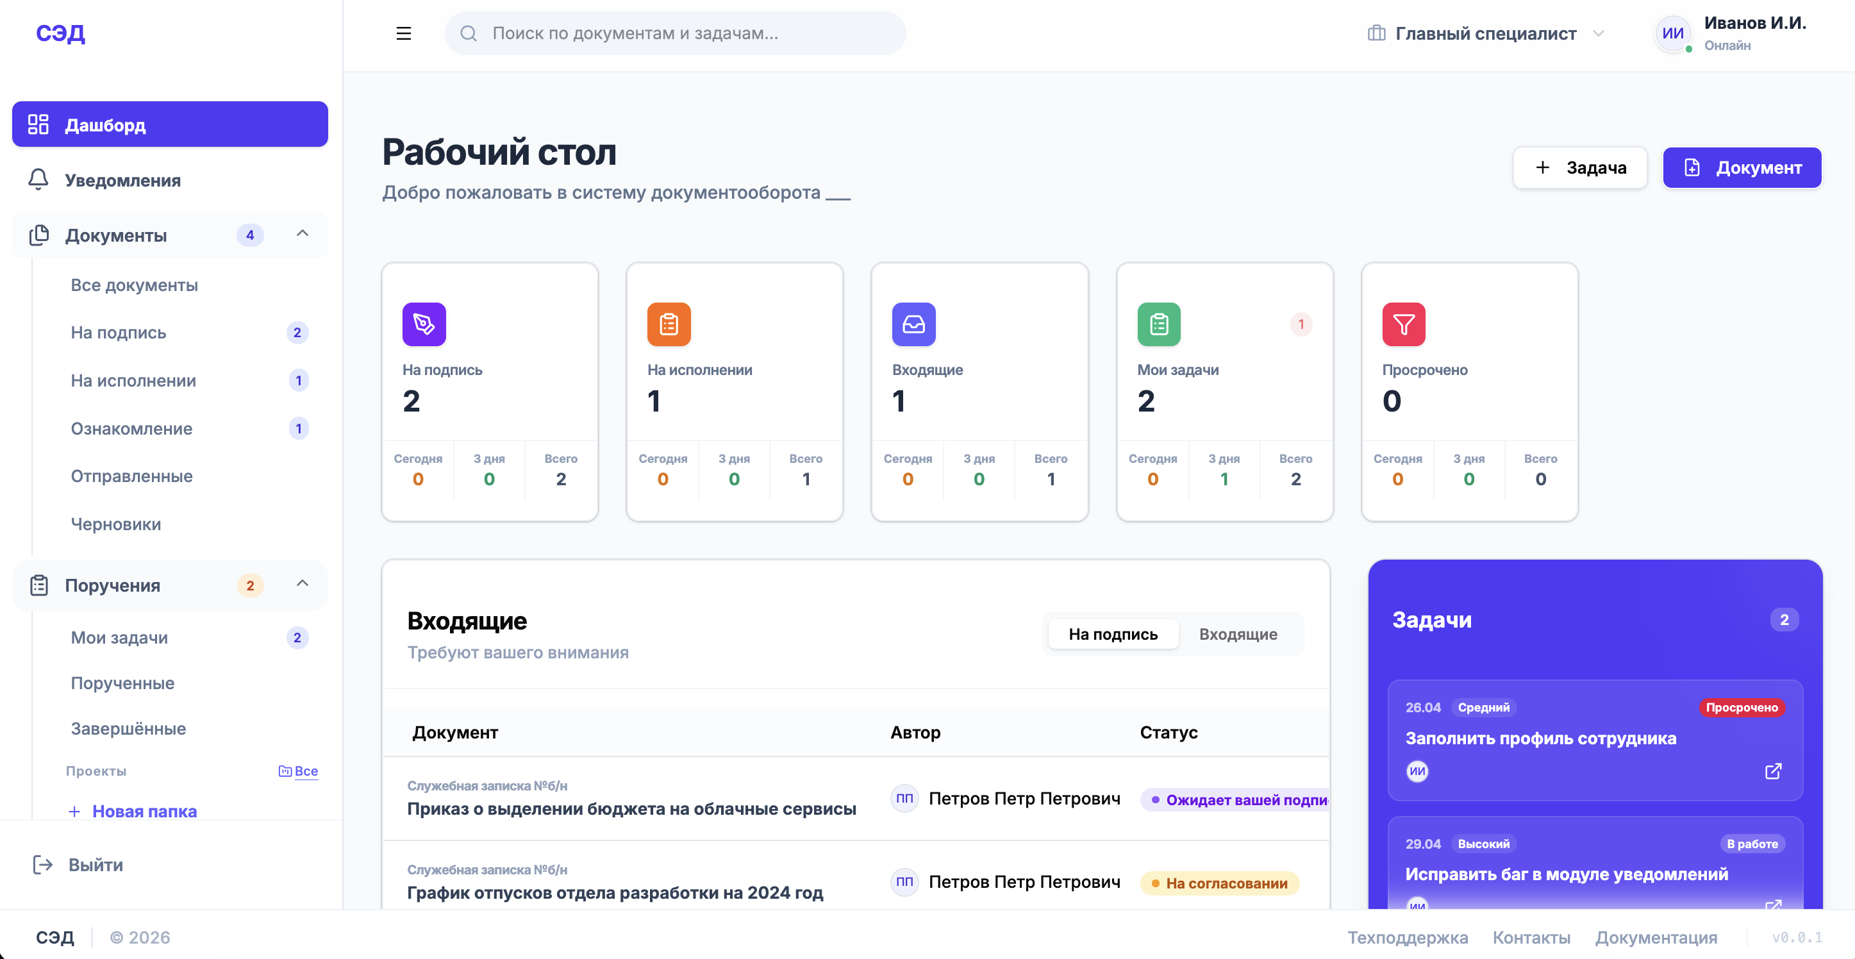The height and width of the screenshot is (959, 1855).
Task: Click the Ожидает вашей подписи status label
Action: pyautogui.click(x=1235, y=800)
